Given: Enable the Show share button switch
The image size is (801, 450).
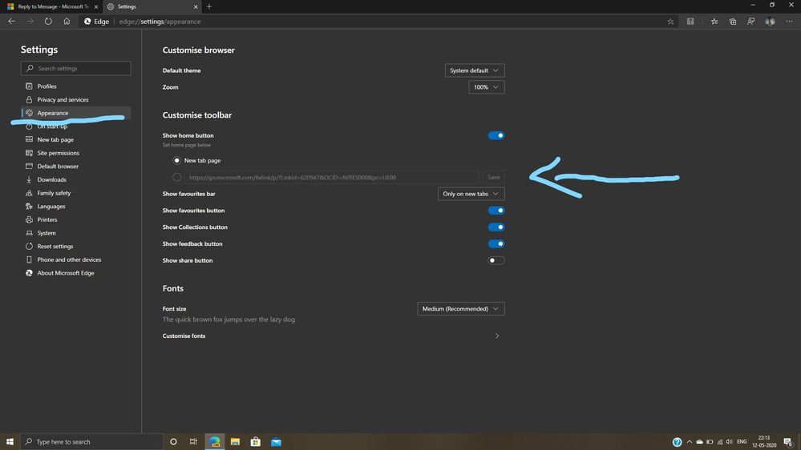Looking at the screenshot, I should (x=496, y=260).
